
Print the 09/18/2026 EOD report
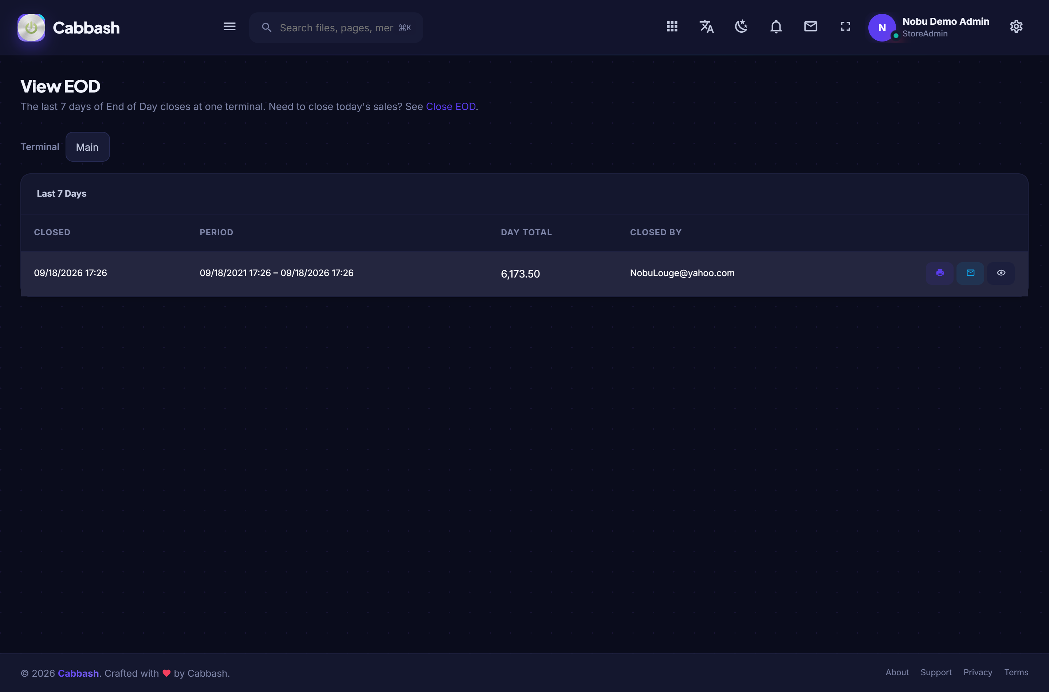tap(940, 273)
